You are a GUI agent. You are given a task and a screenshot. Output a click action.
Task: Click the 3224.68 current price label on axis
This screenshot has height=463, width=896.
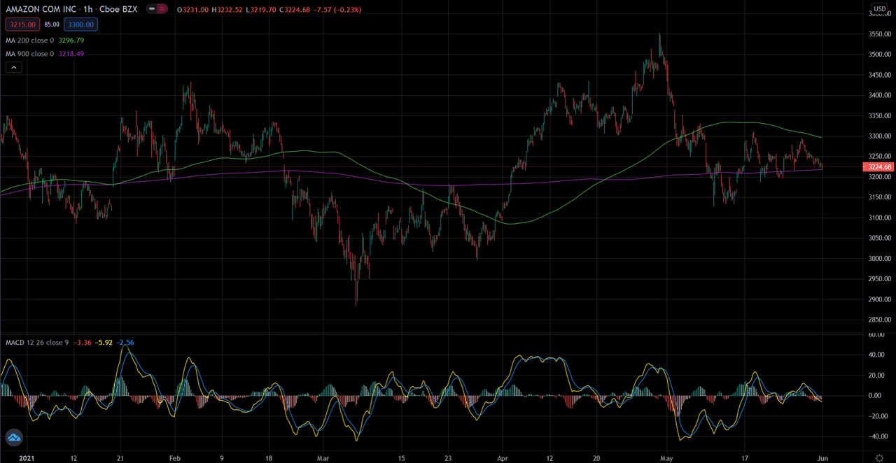coord(879,167)
